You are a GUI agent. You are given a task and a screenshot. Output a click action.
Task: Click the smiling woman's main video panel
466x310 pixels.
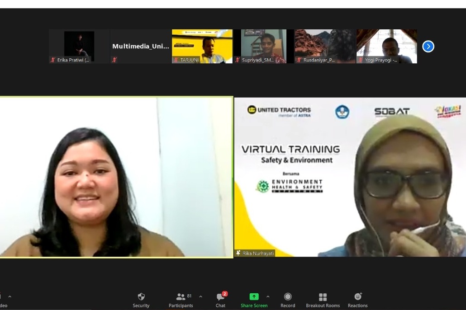click(116, 177)
